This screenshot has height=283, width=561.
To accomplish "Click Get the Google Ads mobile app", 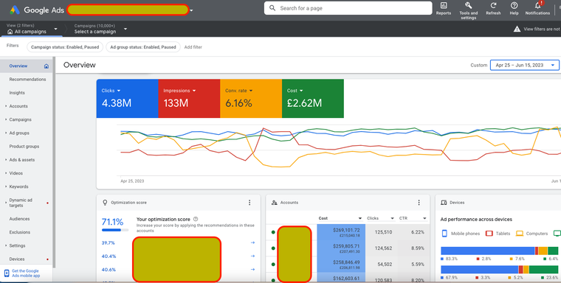I will [26, 273].
